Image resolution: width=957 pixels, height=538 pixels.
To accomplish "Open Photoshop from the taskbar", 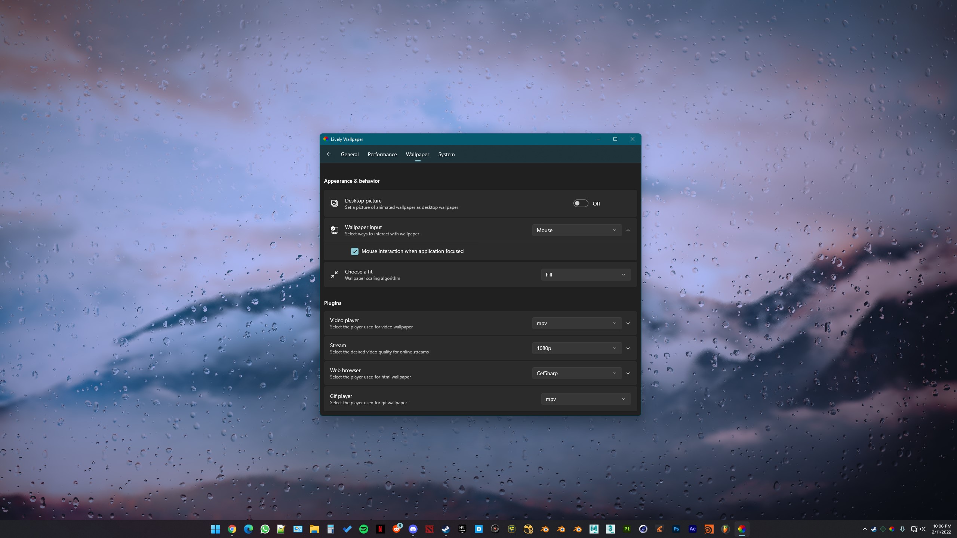I will click(x=676, y=529).
